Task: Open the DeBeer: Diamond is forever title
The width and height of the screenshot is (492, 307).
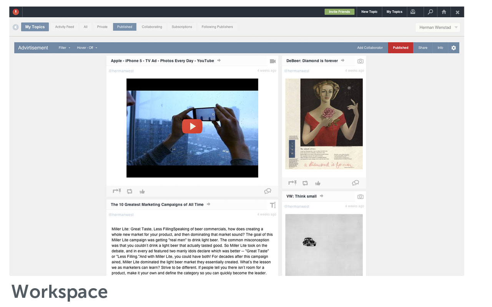Action: pyautogui.click(x=312, y=61)
